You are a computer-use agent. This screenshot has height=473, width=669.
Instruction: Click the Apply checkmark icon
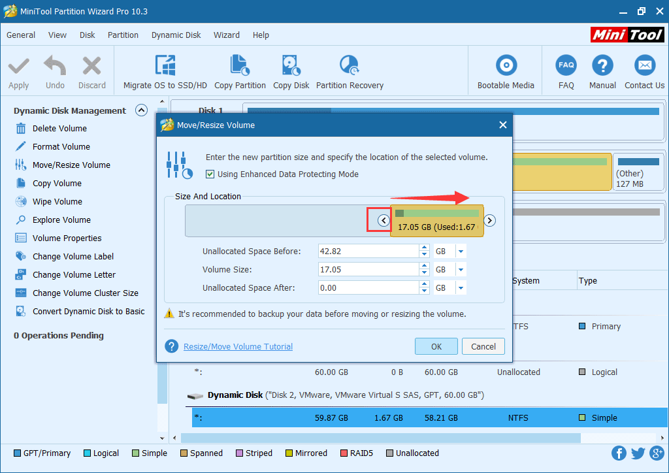(x=18, y=67)
